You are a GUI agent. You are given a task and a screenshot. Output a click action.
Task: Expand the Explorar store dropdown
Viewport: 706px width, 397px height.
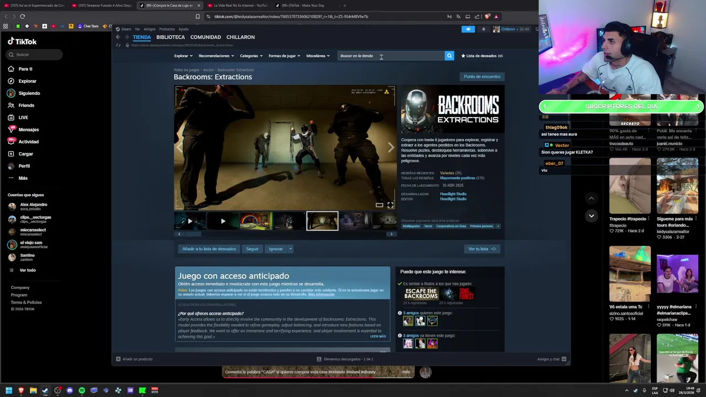pos(183,56)
